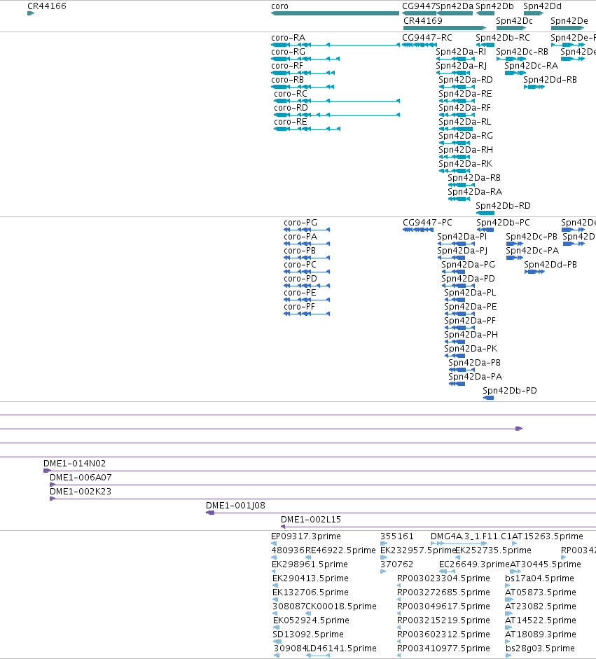Click transcript Spn42Da-RD
The image size is (596, 659).
coord(466,80)
